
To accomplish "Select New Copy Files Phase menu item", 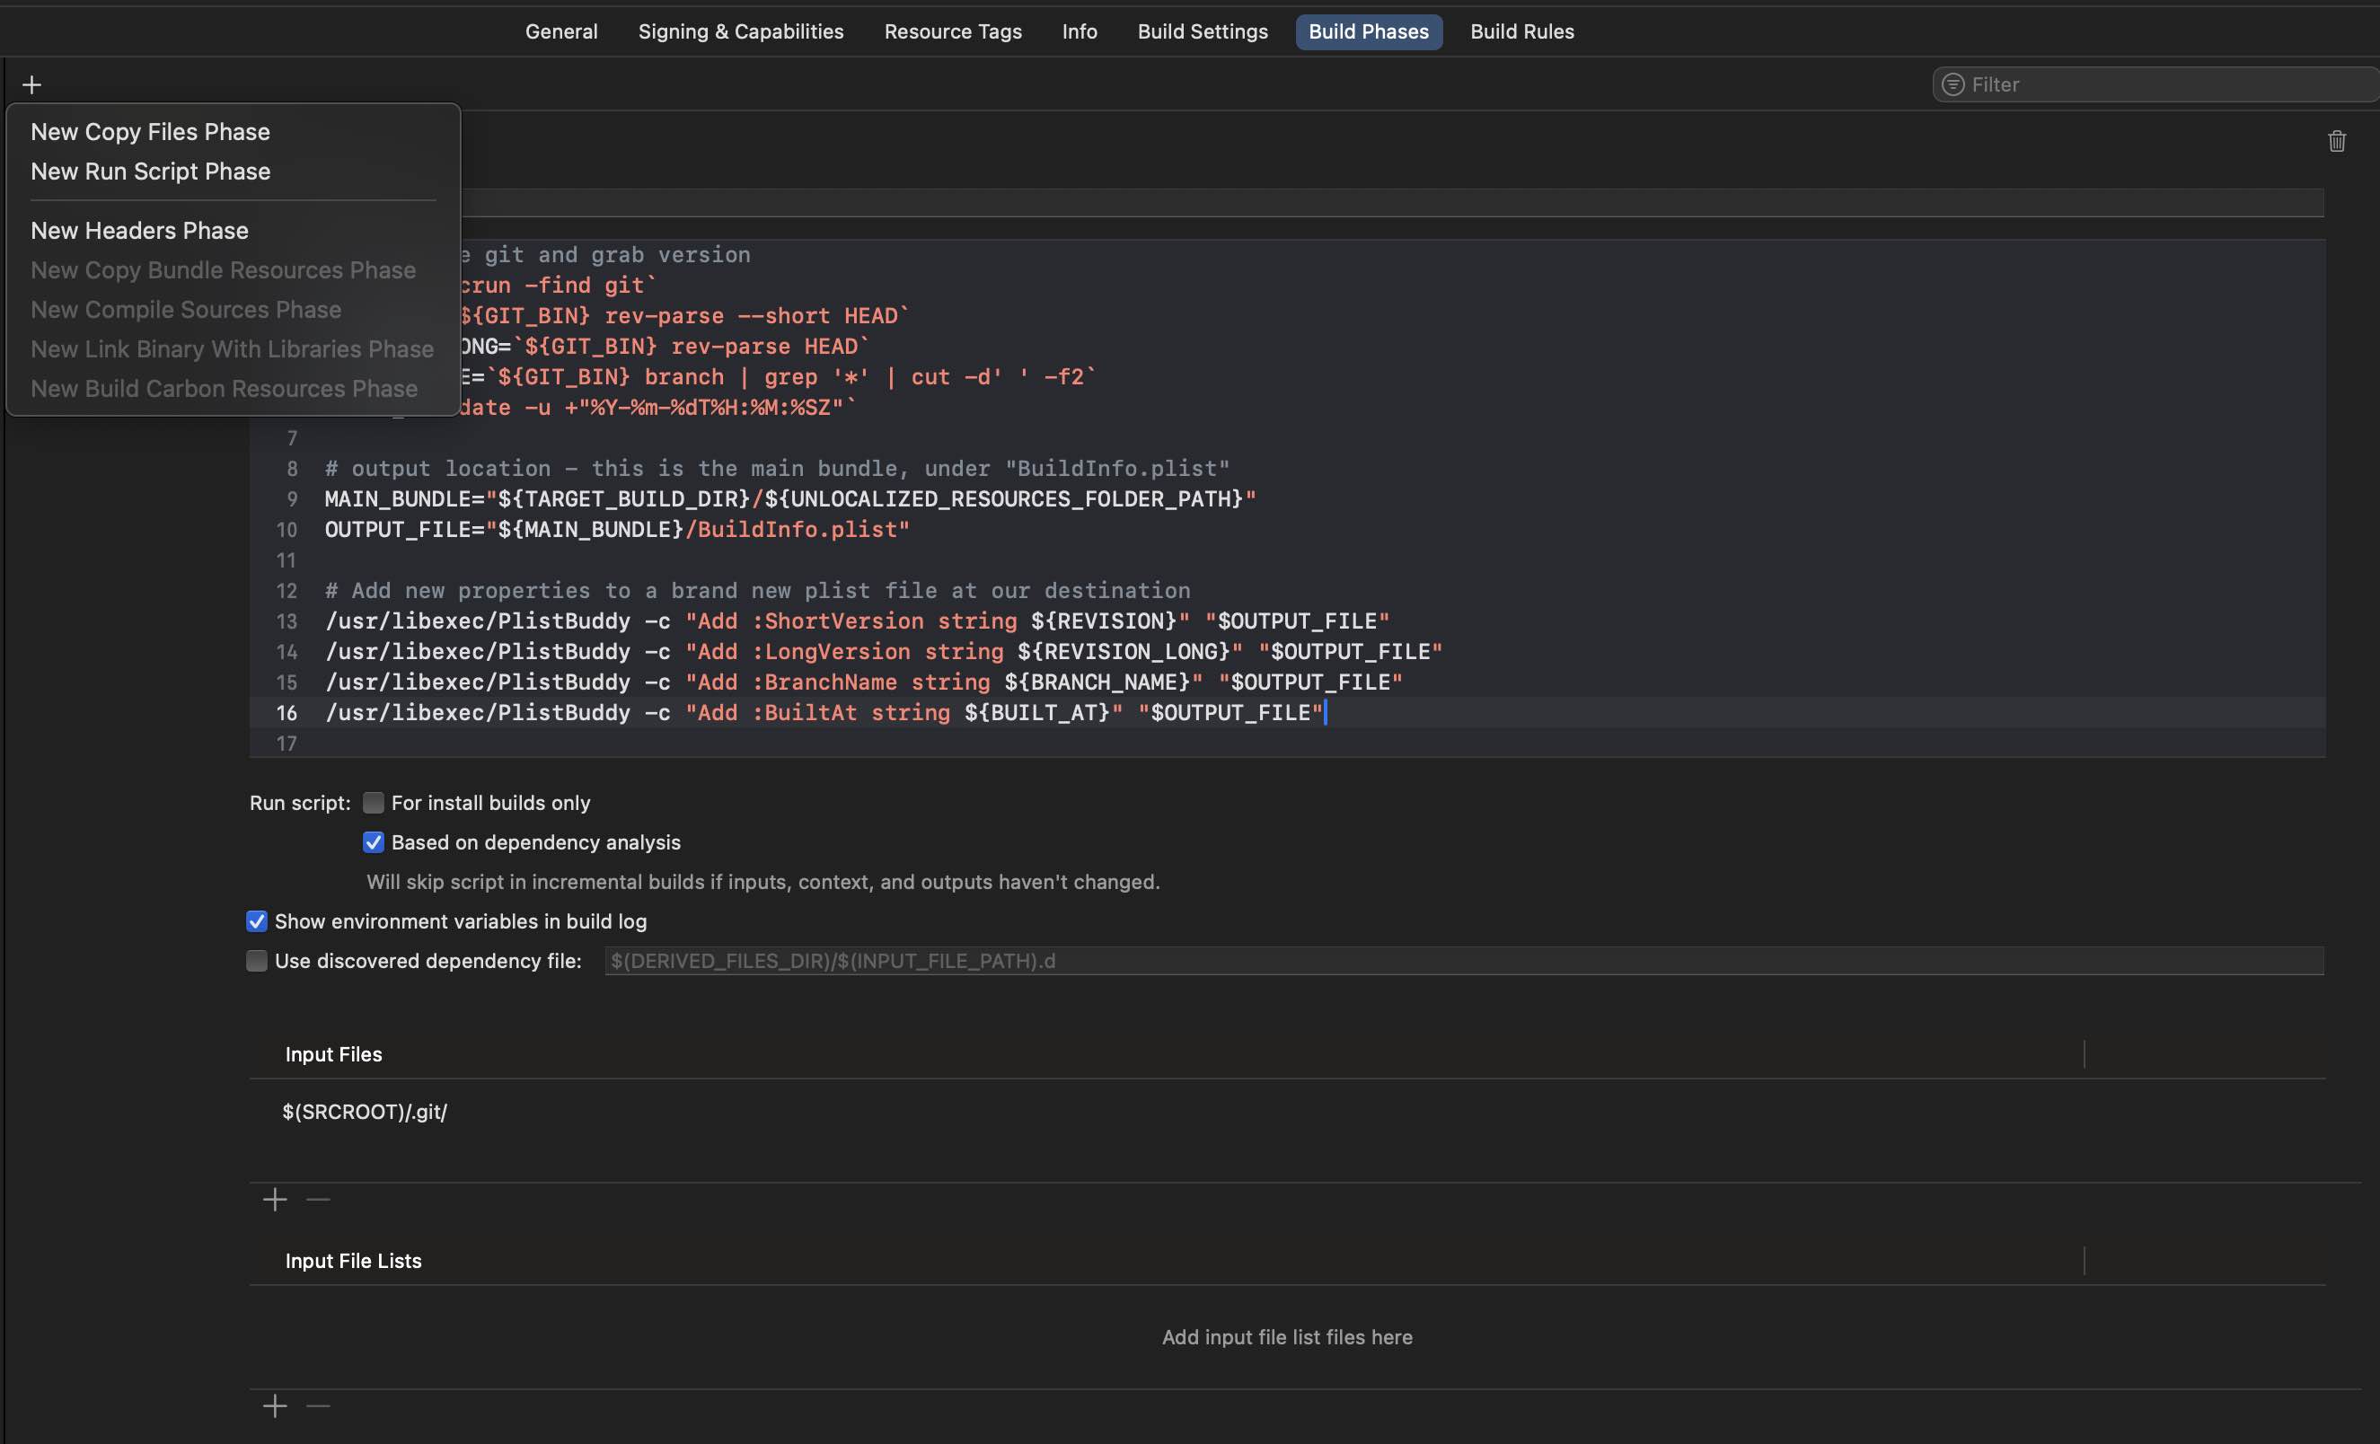I will pyautogui.click(x=150, y=131).
